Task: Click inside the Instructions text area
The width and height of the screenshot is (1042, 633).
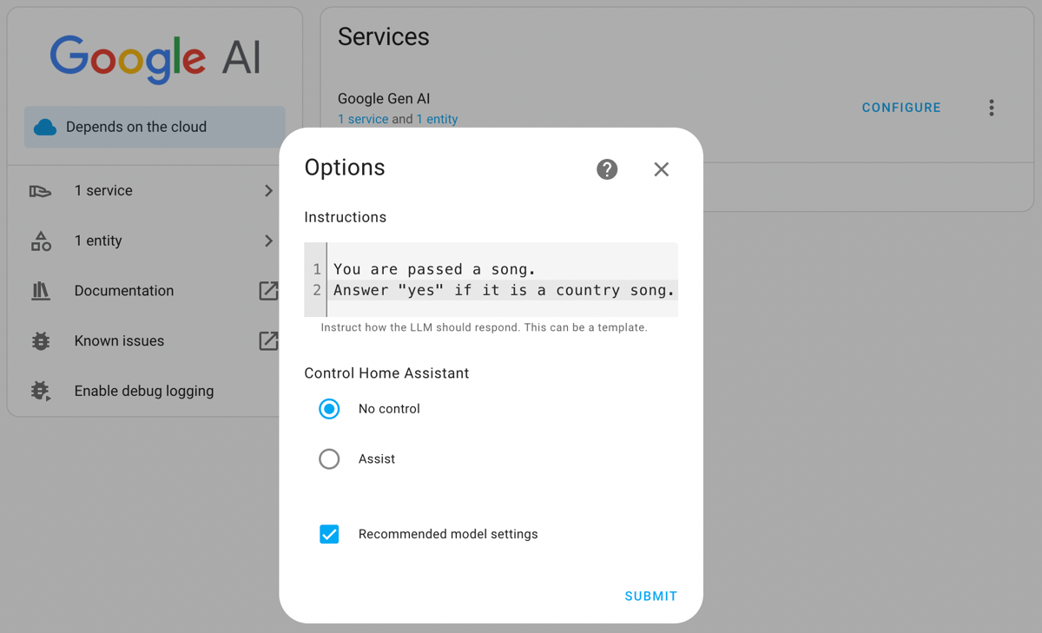Action: pos(491,279)
